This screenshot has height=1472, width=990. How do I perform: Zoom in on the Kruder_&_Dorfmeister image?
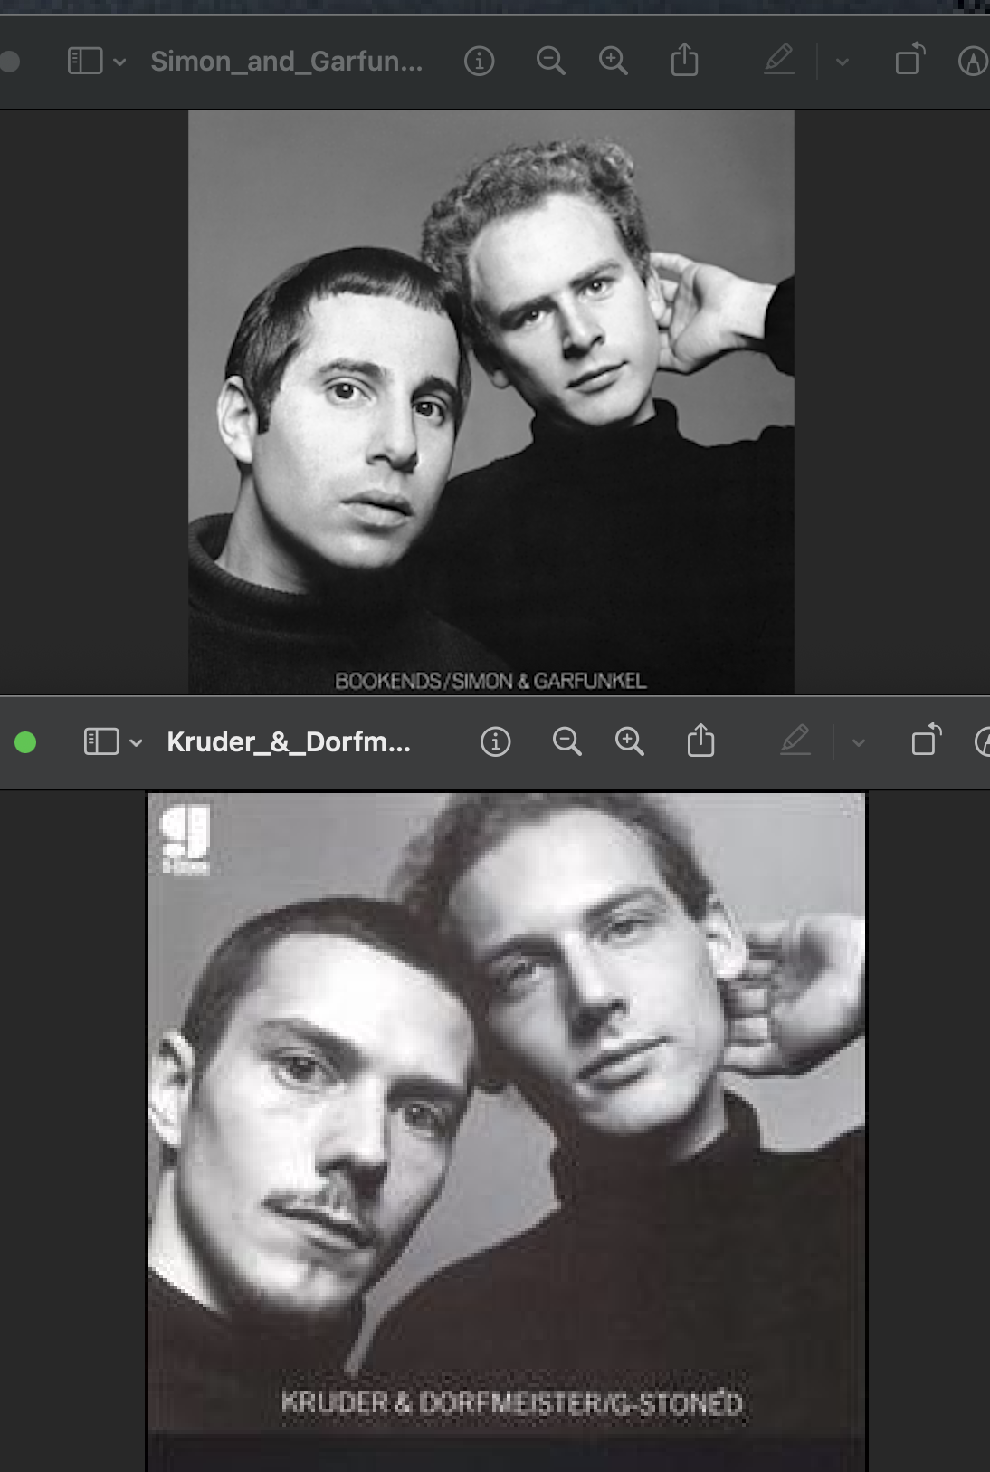click(x=629, y=742)
